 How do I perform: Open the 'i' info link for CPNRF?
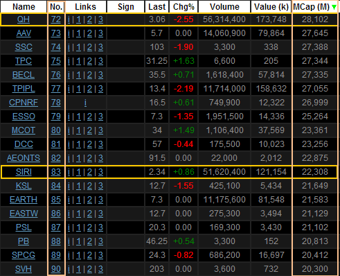pos(85,103)
